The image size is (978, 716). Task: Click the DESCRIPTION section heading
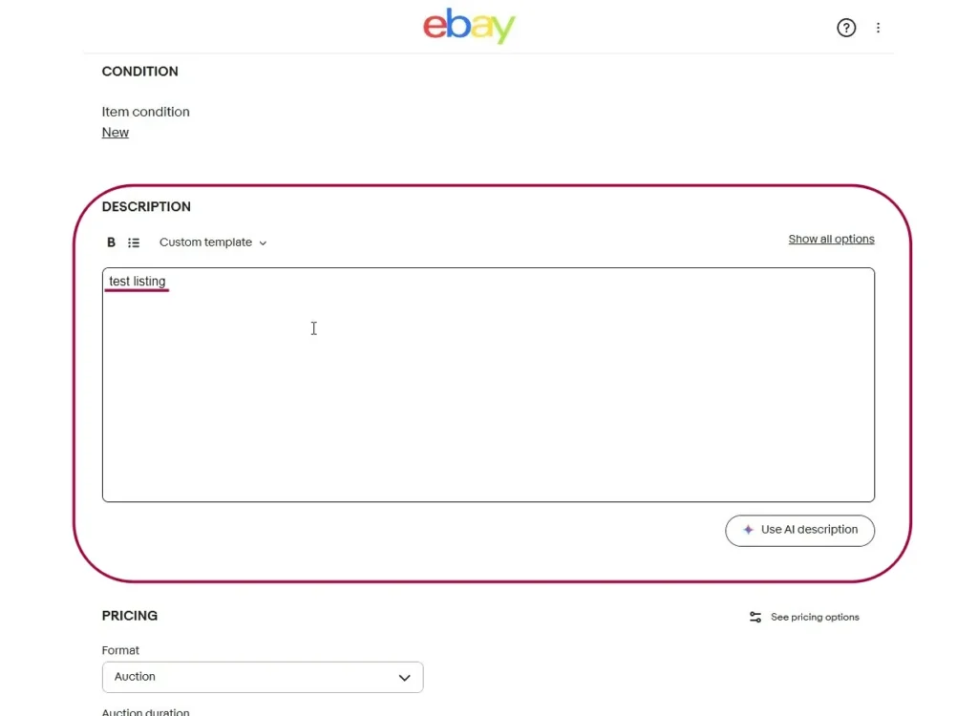click(x=146, y=207)
